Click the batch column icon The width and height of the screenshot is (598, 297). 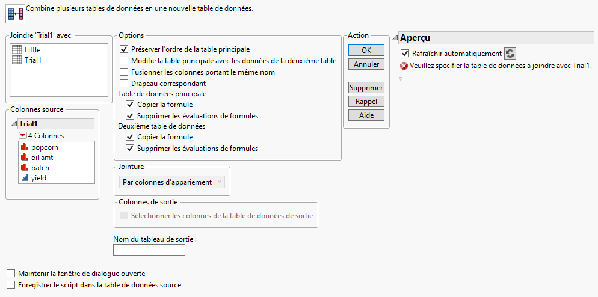25,168
